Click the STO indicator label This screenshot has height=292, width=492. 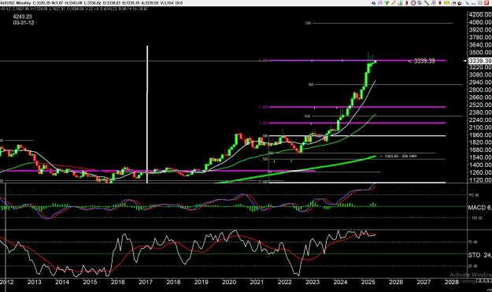pyautogui.click(x=479, y=255)
